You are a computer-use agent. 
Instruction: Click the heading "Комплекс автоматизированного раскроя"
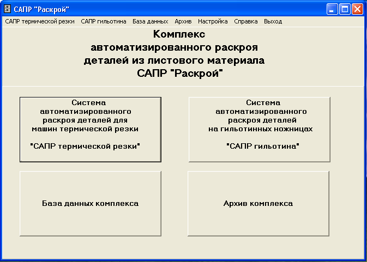175,41
